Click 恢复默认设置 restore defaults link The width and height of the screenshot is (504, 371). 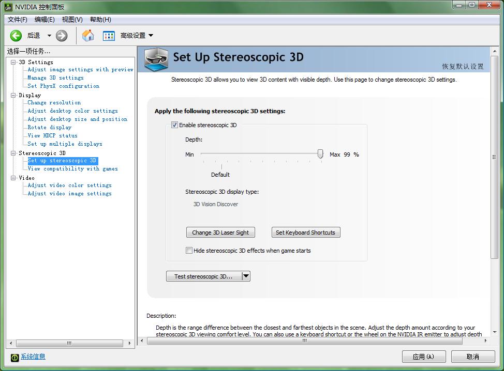[463, 67]
